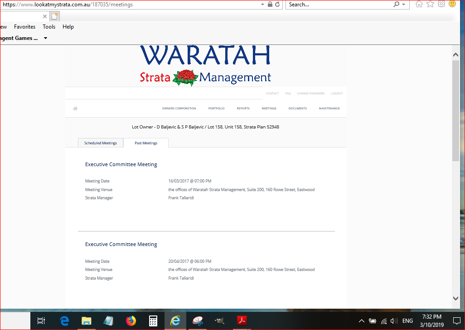This screenshot has width=465, height=330.
Task: Open the Owners Corporation menu
Action: pos(179,108)
